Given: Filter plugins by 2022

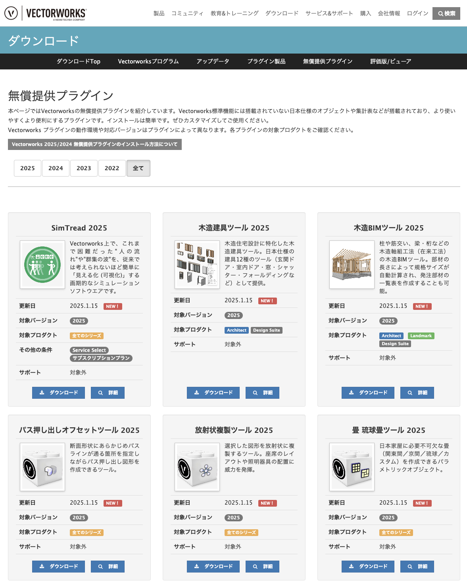Looking at the screenshot, I should [x=112, y=168].
